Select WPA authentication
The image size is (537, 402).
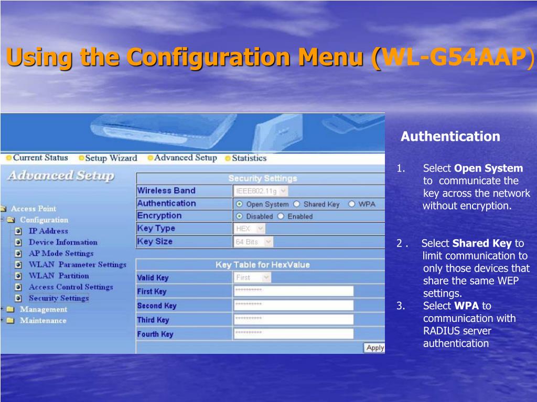point(352,204)
